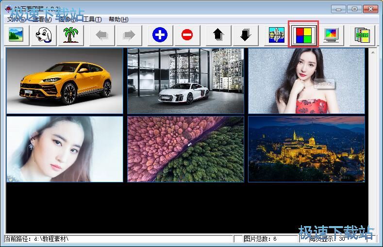This screenshot has width=383, height=247.
Task: Select the yellow Lamborghini SUV thumbnail
Action: pyautogui.click(x=65, y=81)
